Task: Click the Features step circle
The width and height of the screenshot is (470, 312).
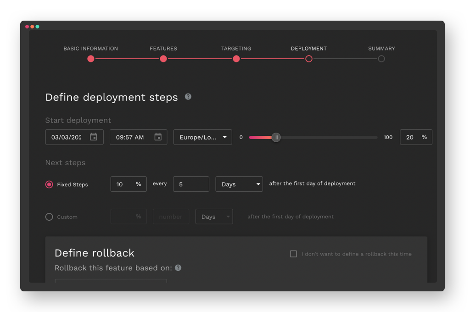Action: tap(163, 59)
